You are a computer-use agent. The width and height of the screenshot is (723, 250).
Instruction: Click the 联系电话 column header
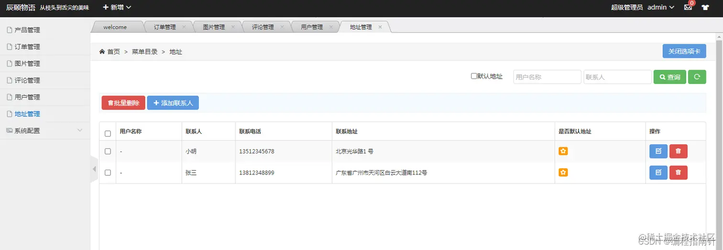(250, 131)
